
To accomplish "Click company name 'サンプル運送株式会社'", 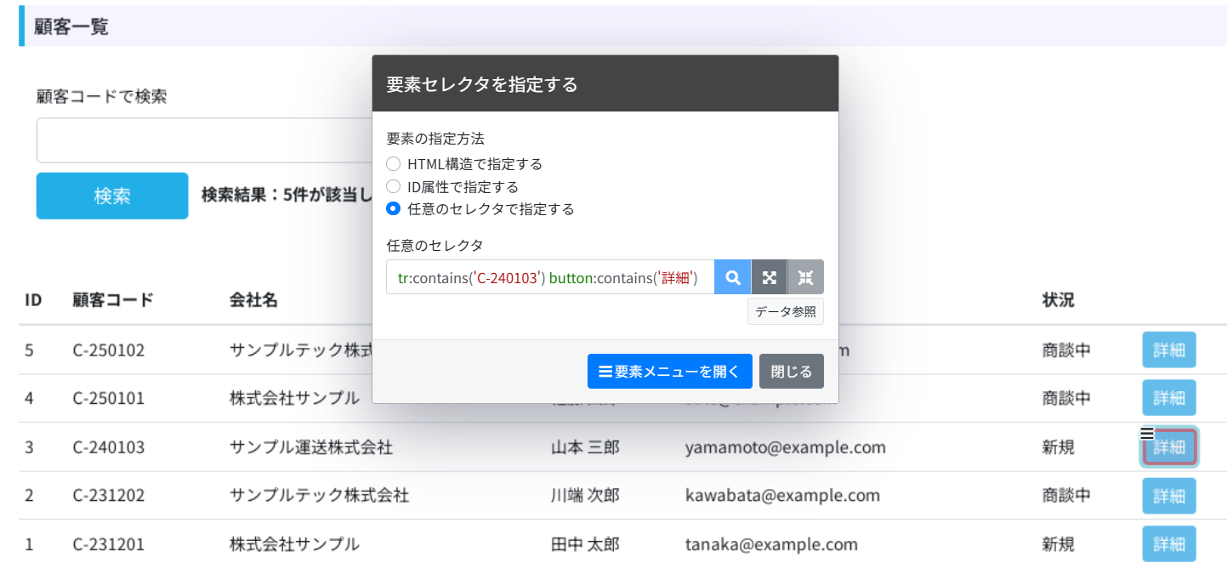I will 311,447.
